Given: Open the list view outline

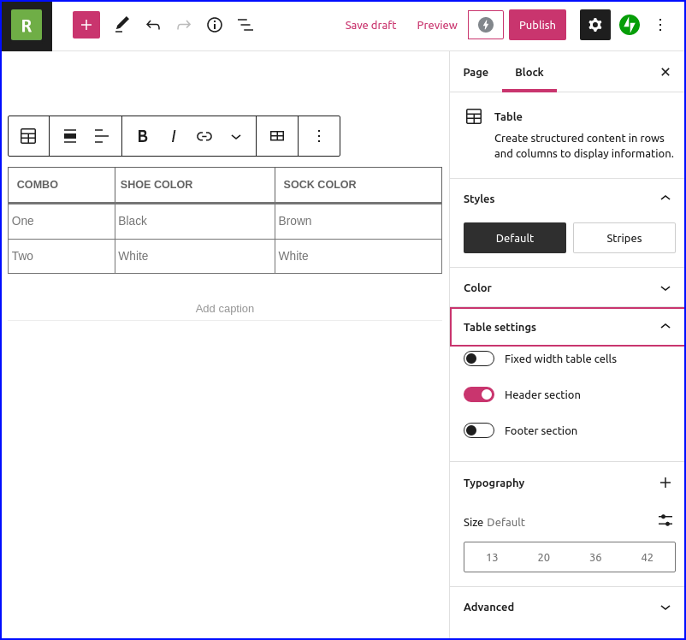Looking at the screenshot, I should [x=245, y=25].
